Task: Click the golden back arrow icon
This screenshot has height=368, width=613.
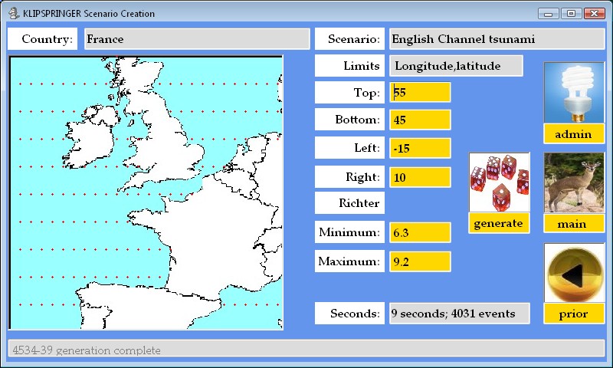Action: click(574, 273)
